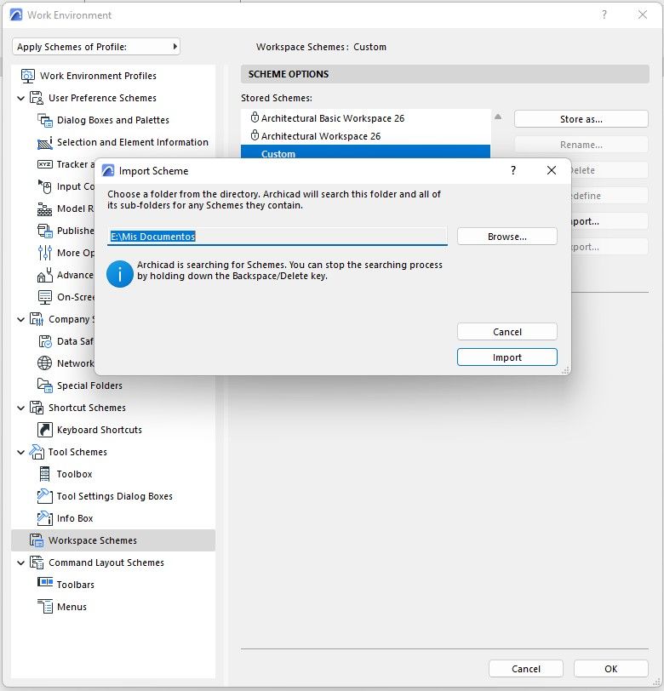Screen dimensions: 664x691
Task: Select the Toolbars icon
Action: [x=45, y=583]
